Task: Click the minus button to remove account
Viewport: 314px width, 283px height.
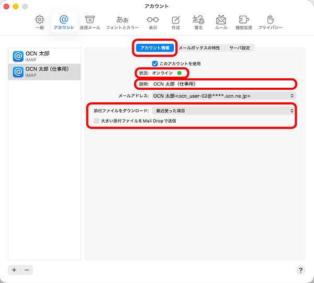Action: pos(27,270)
